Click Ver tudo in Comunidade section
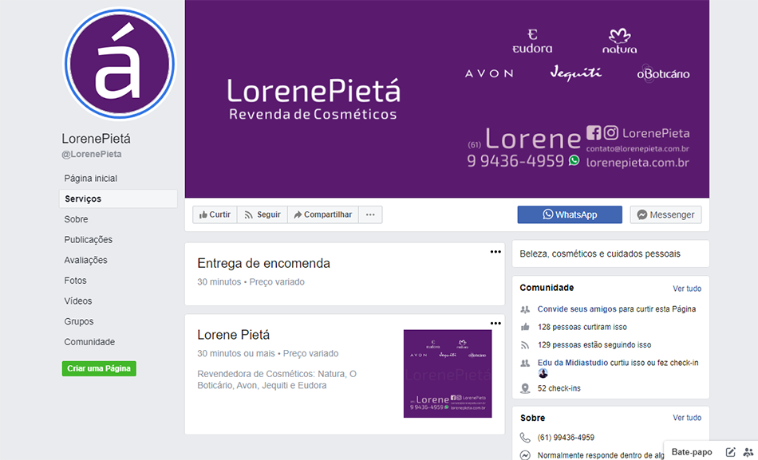 pos(686,289)
